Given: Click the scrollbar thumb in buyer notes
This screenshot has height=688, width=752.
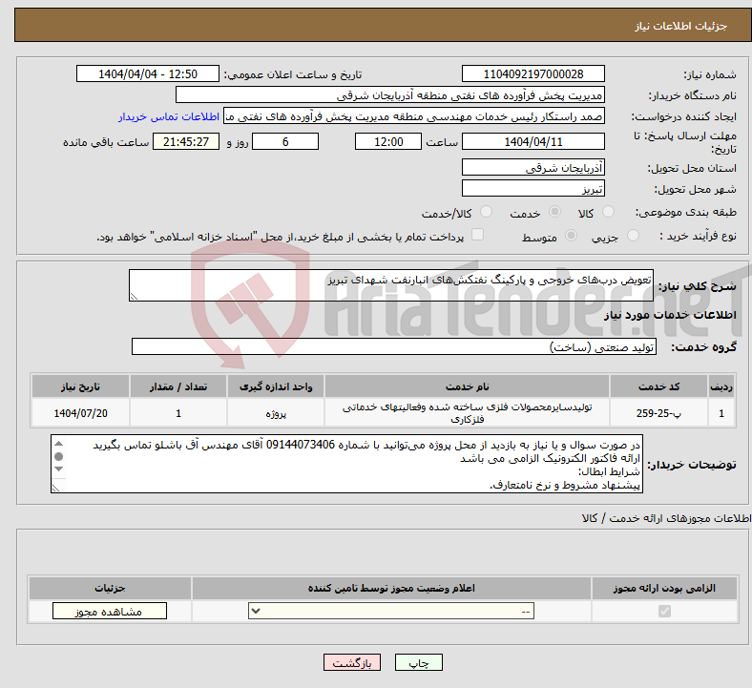Looking at the screenshot, I should click(x=58, y=456).
